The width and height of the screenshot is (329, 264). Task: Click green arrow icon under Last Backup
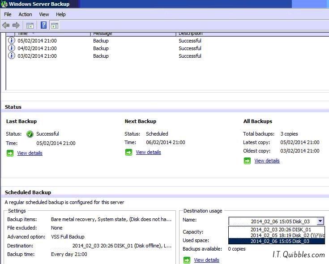(x=10, y=153)
